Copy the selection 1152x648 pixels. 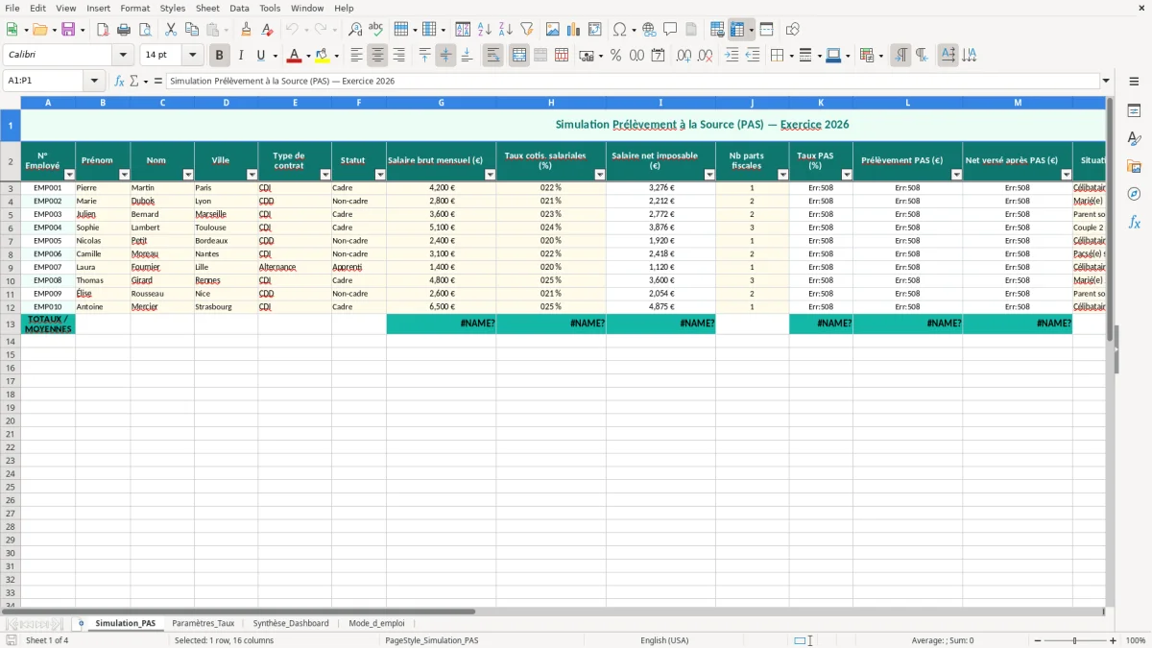click(192, 30)
